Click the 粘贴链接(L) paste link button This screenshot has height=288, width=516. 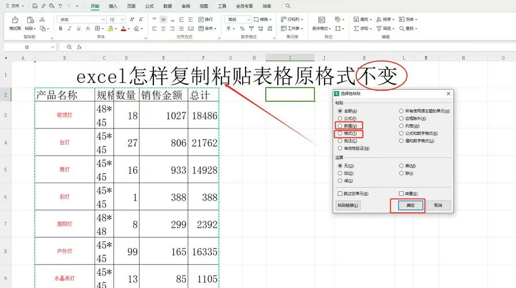[348, 206]
